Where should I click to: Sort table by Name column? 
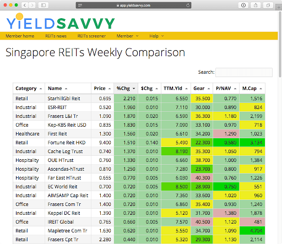68,89
